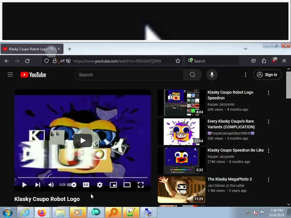Viewport: 291px width, 218px height.
Task: Open The Klasky MegaPhoto 2 title link
Action: pyautogui.click(x=230, y=179)
